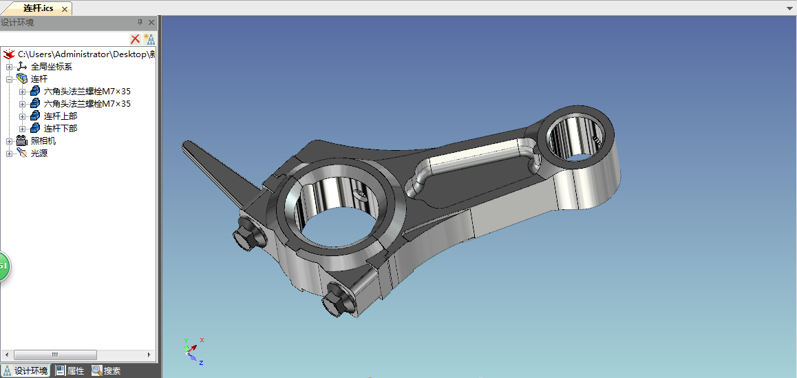The width and height of the screenshot is (797, 378).
Task: Pin the 设计环境 panel with the pushpin icon
Action: [x=140, y=23]
